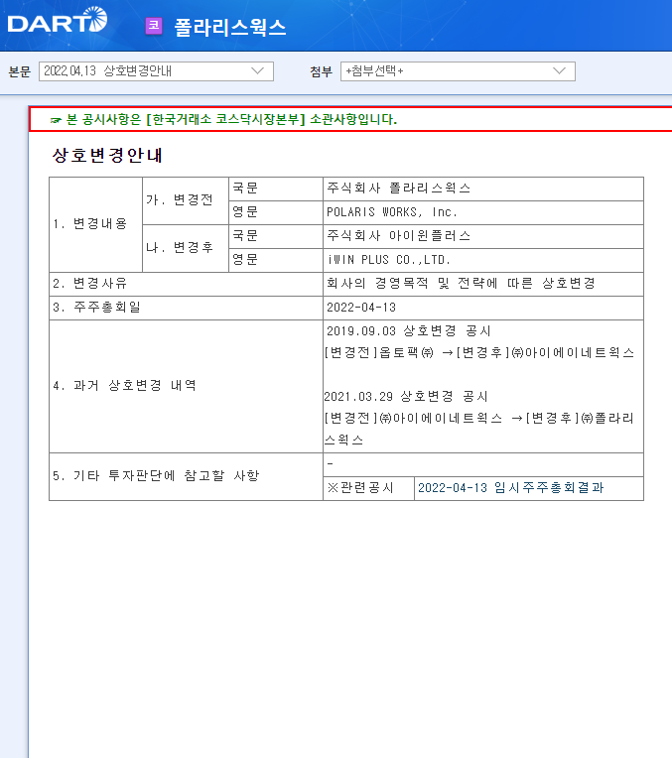Click the 본문 label beside the dropdown

point(19,72)
